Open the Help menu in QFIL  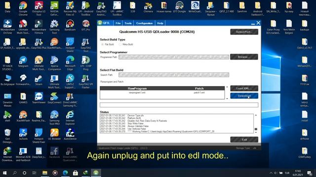[160, 23]
